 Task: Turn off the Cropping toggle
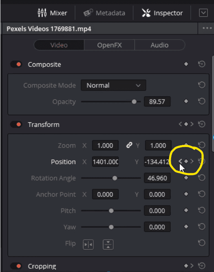click(x=16, y=266)
